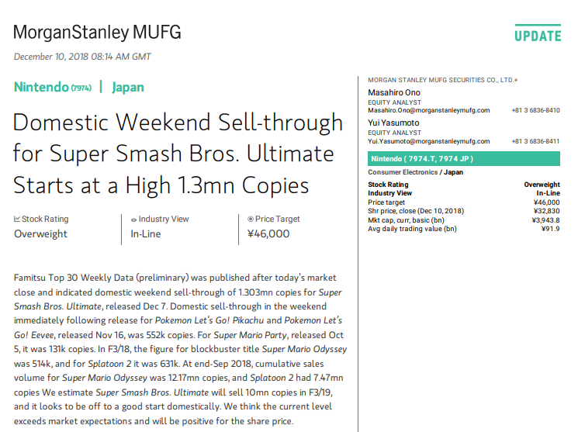Click the Price Target bullseye icon

tap(251, 219)
